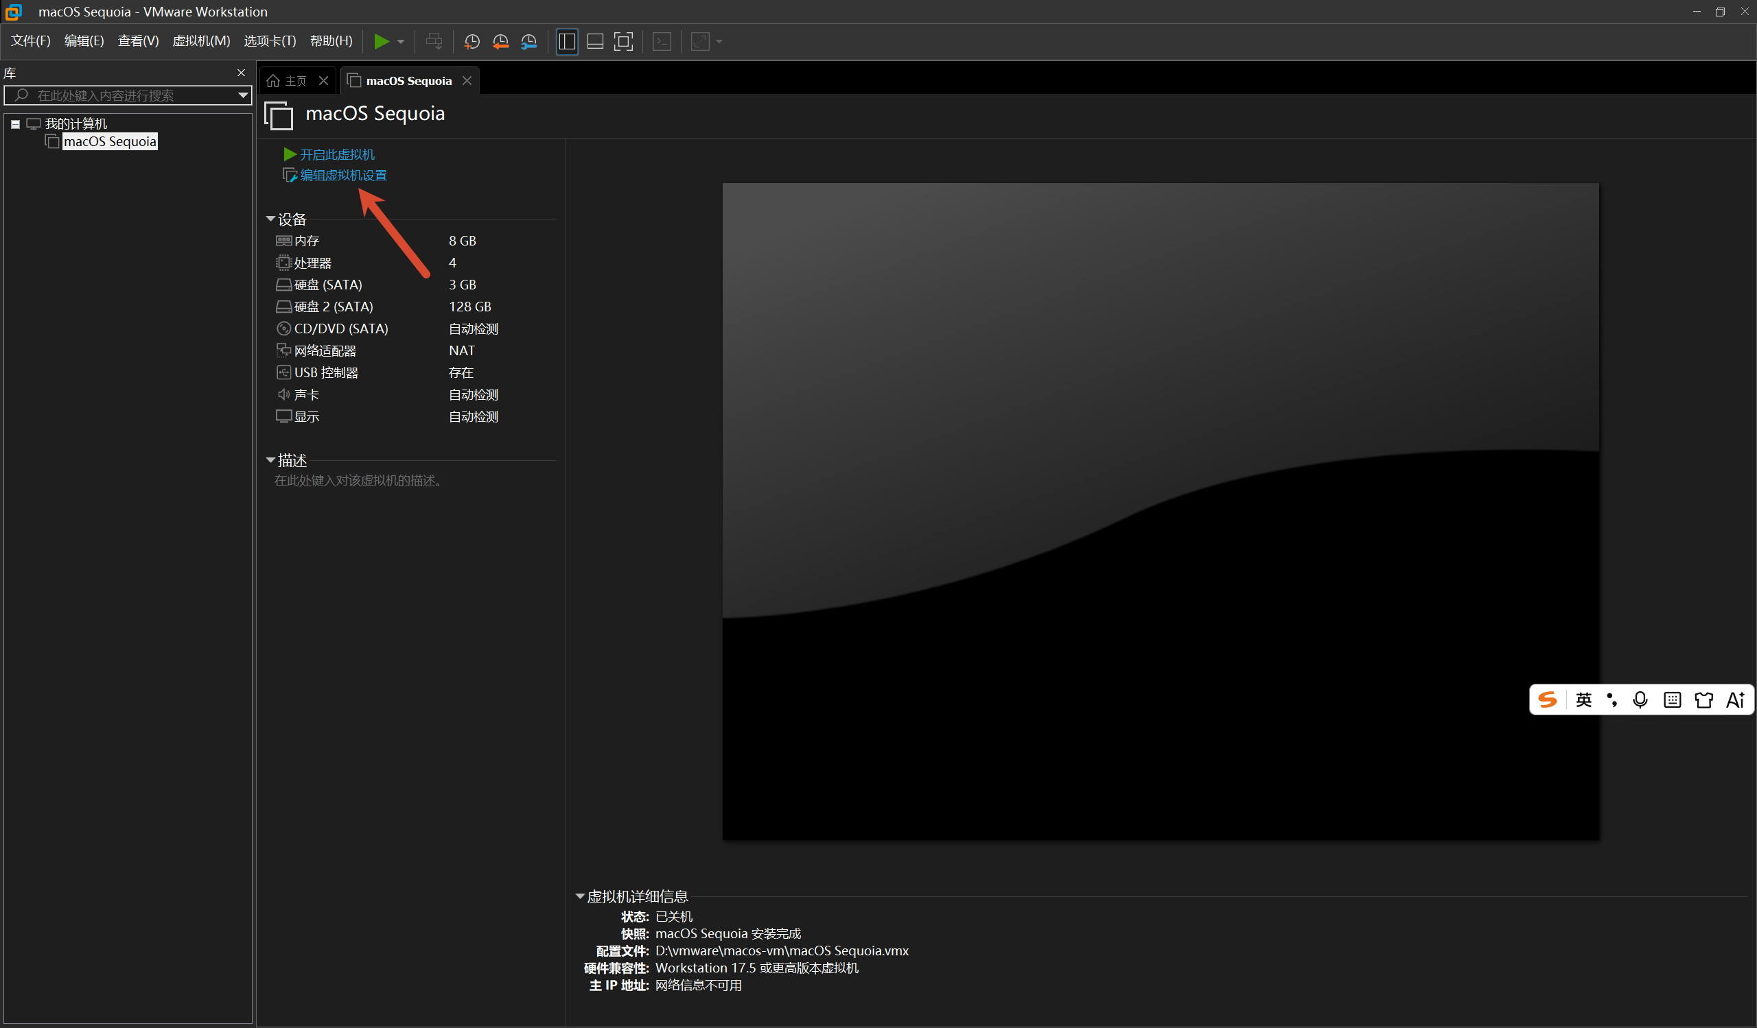Select 我的计算机 in the library tree

coord(76,124)
